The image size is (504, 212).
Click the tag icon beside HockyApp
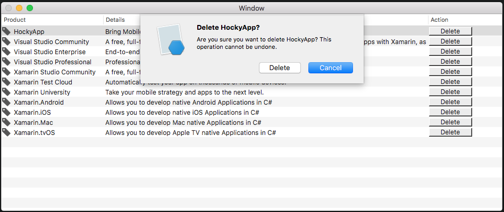pyautogui.click(x=6, y=31)
